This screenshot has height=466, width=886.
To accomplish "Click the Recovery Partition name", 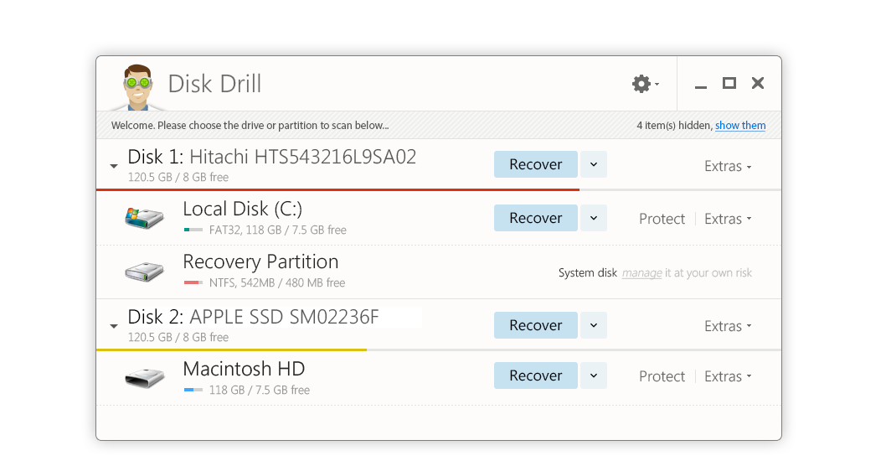I will tap(260, 261).
